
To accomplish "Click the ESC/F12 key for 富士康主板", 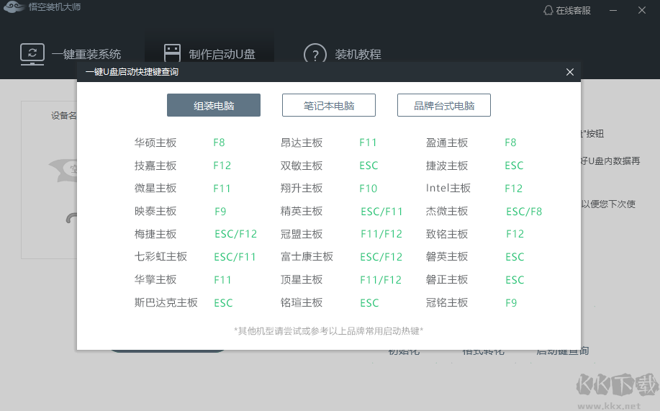I will click(381, 256).
